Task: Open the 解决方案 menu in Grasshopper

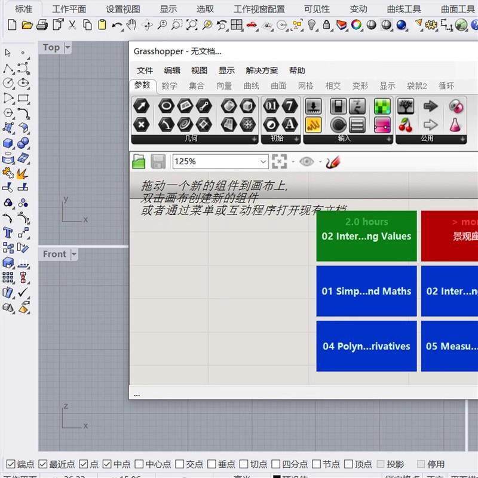Action: tap(262, 71)
